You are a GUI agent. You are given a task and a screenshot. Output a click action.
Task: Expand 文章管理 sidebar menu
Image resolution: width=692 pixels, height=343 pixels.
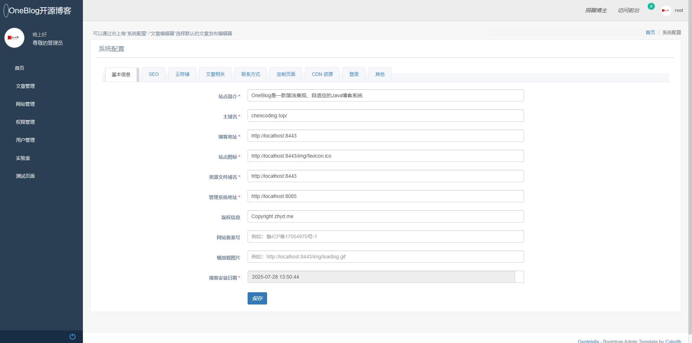(25, 86)
